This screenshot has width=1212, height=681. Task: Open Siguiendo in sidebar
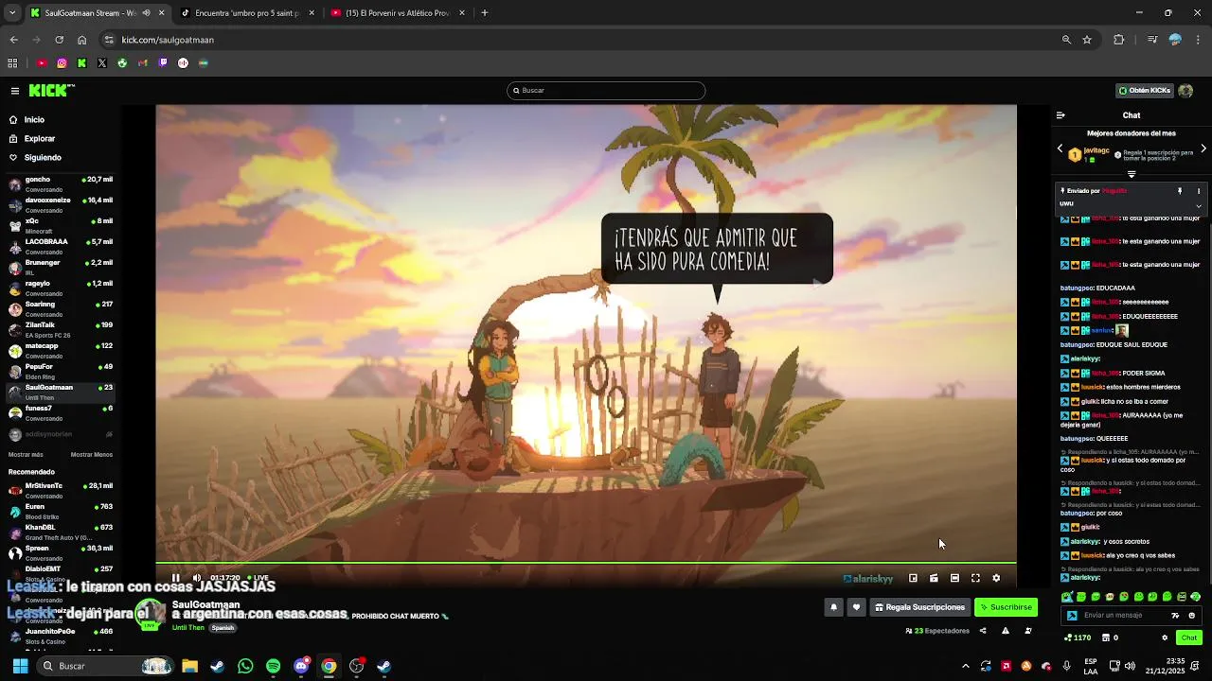(43, 158)
